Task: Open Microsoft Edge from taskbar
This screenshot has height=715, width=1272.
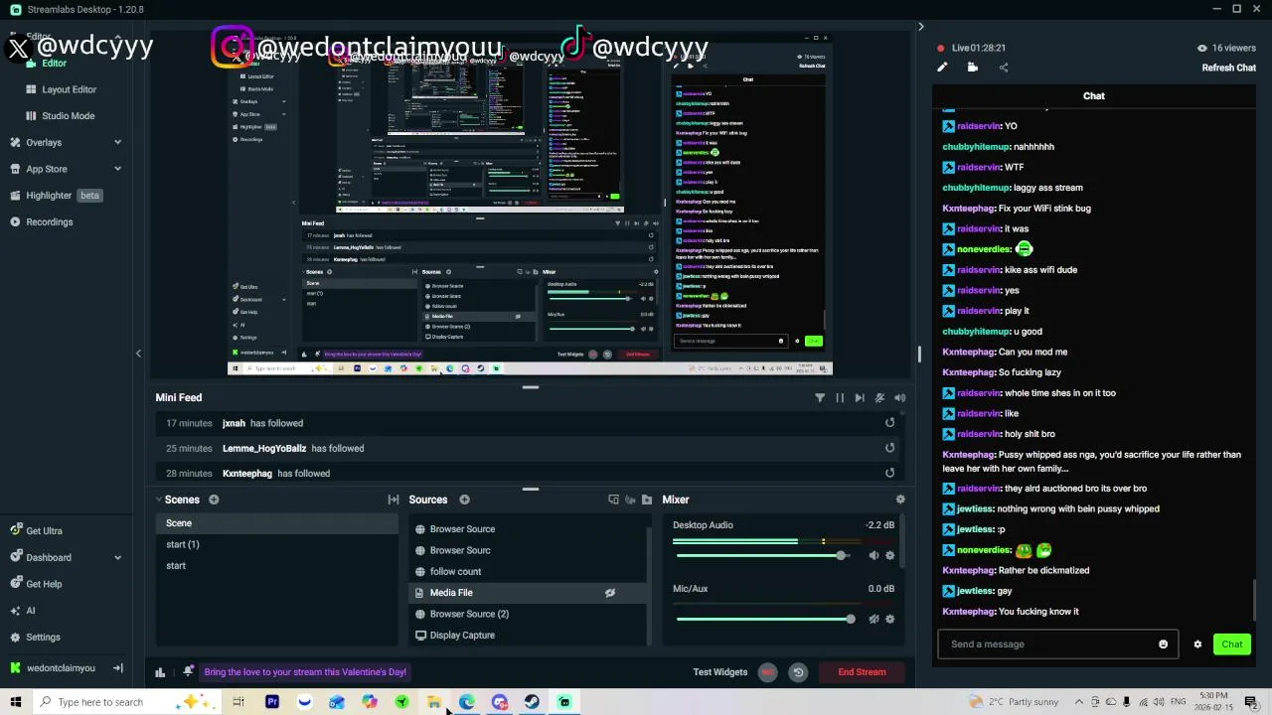Action: tap(466, 702)
